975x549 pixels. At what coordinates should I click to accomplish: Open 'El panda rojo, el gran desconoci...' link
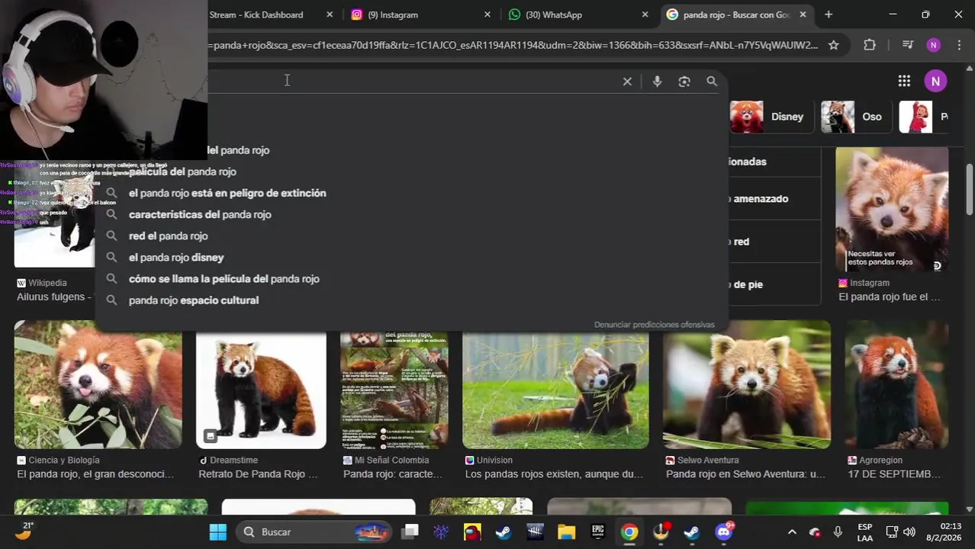click(95, 474)
